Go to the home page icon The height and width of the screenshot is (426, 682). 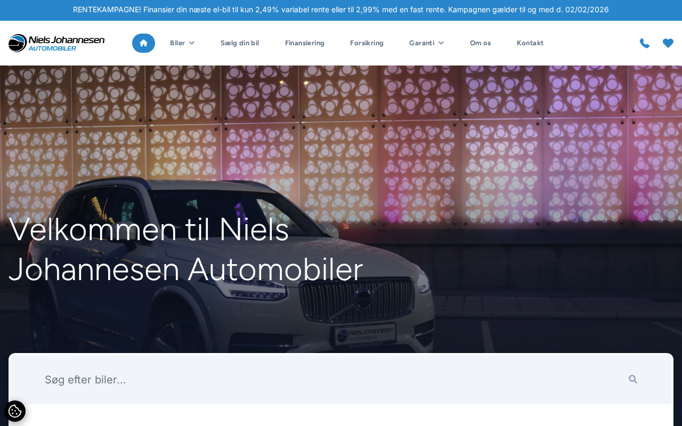tap(143, 43)
